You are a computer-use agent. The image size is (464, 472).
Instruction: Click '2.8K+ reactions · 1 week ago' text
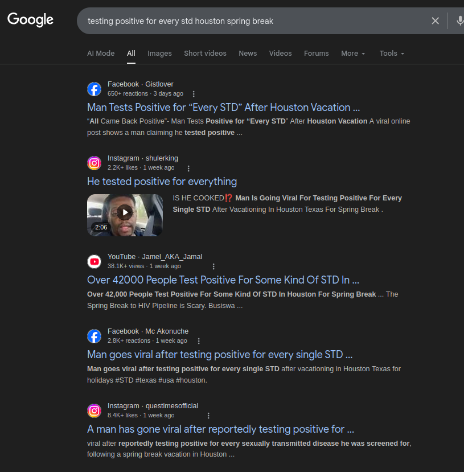[x=147, y=340]
